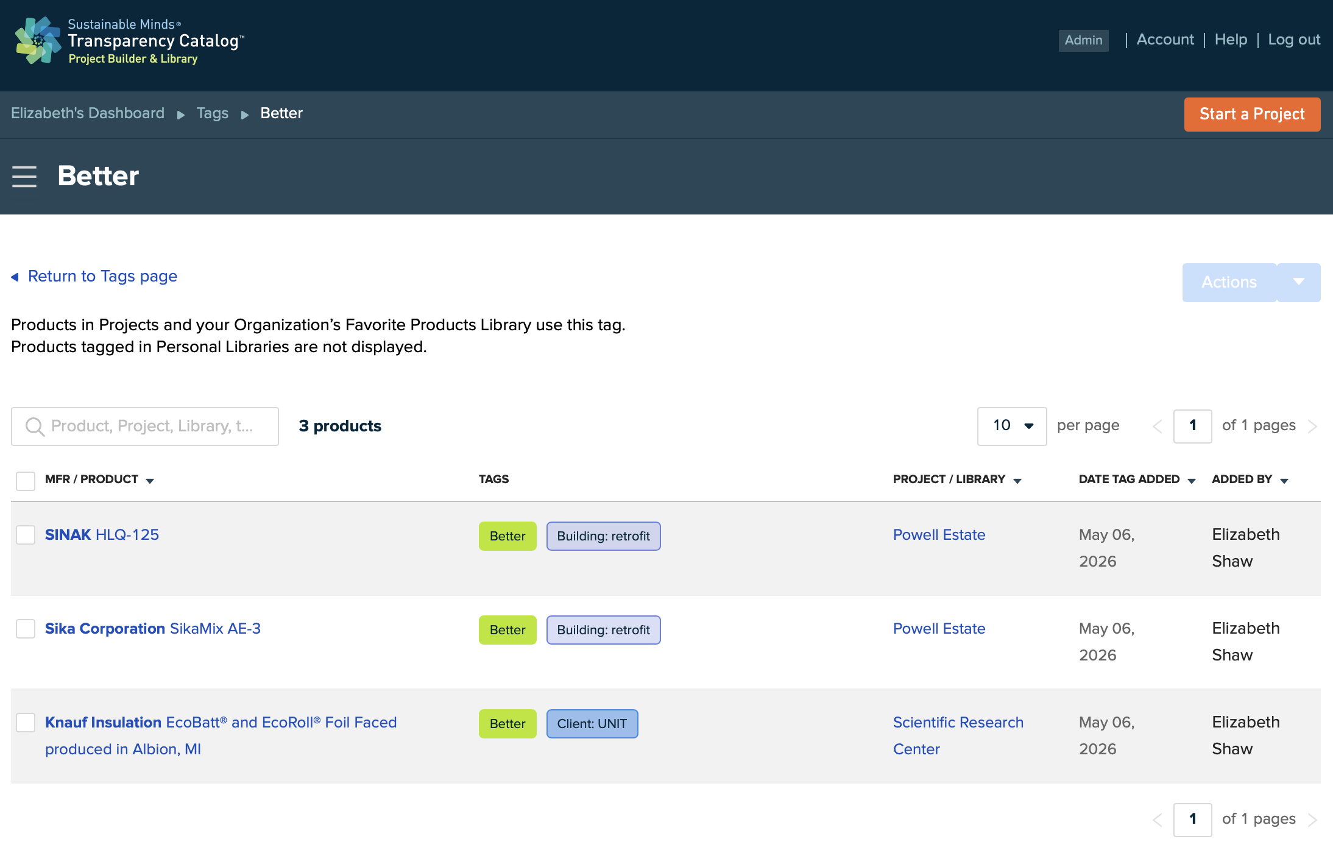This screenshot has height=853, width=1333.
Task: Sort by DATE TAG ADDED column
Action: click(x=1137, y=480)
